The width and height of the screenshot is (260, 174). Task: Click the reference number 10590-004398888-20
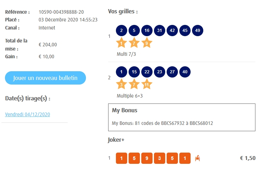click(x=61, y=12)
